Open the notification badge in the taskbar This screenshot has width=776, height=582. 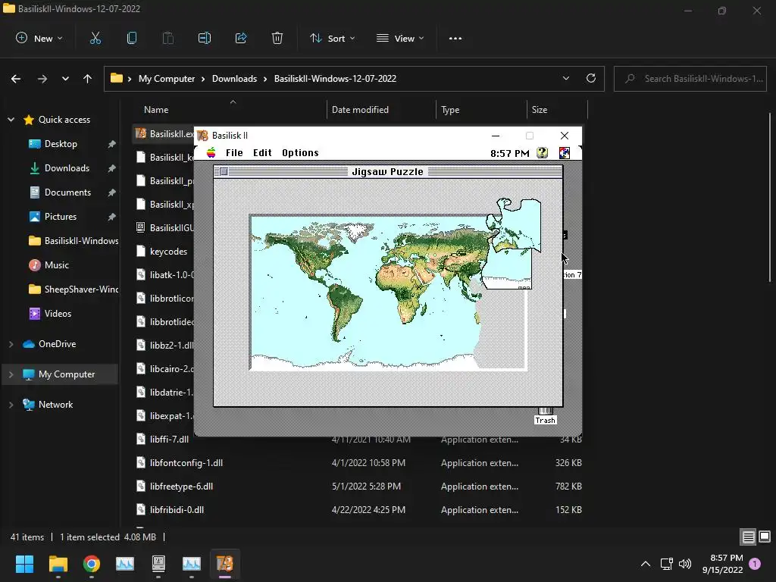coord(755,563)
